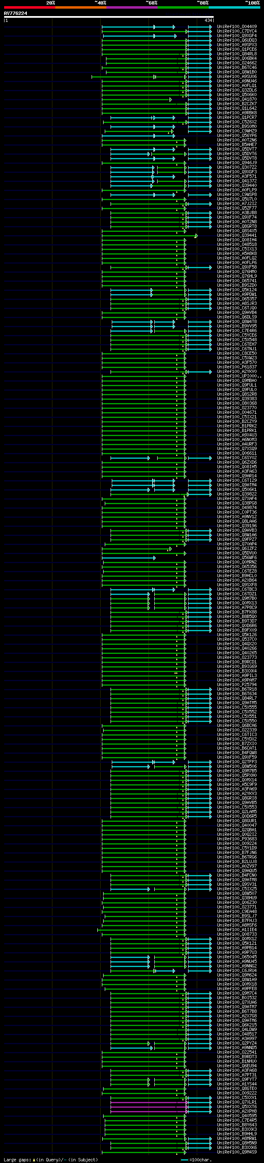Select the AV776224 query label
264x1163 pixels.
click(15, 14)
